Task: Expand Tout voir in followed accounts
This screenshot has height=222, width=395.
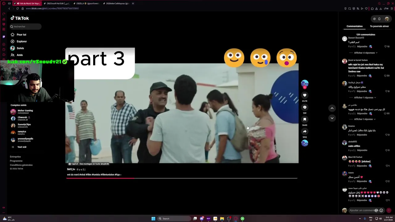Action: pos(19,147)
